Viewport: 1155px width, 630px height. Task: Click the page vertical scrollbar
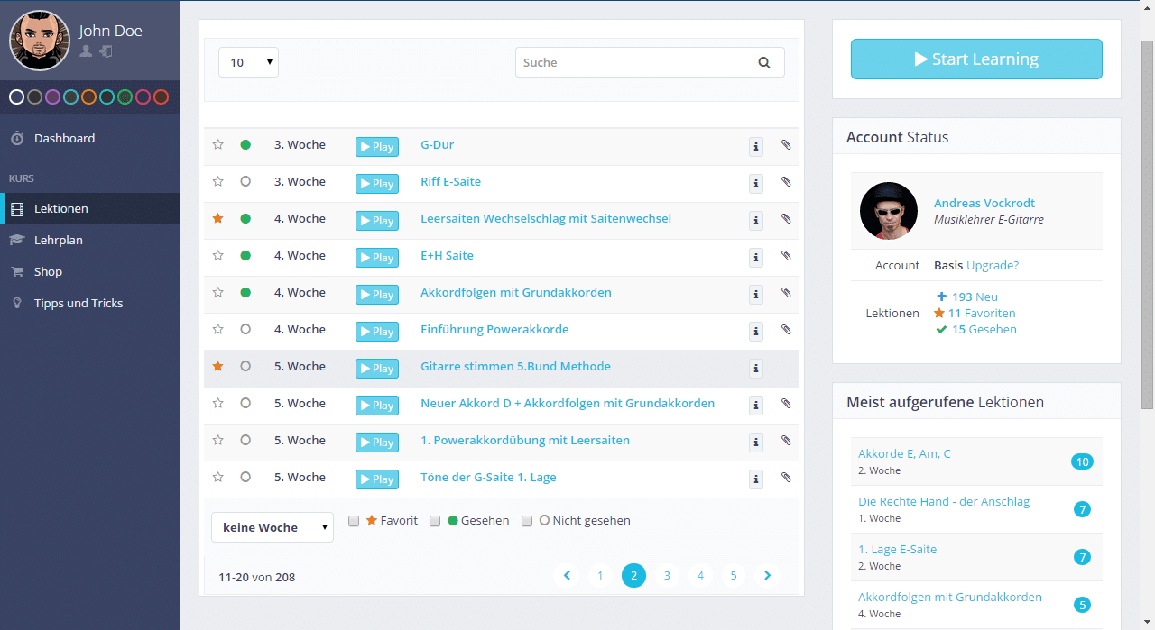coord(1148,225)
